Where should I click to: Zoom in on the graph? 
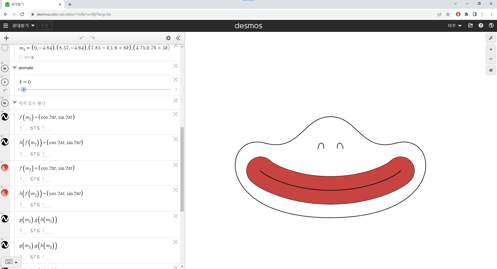coord(491,49)
